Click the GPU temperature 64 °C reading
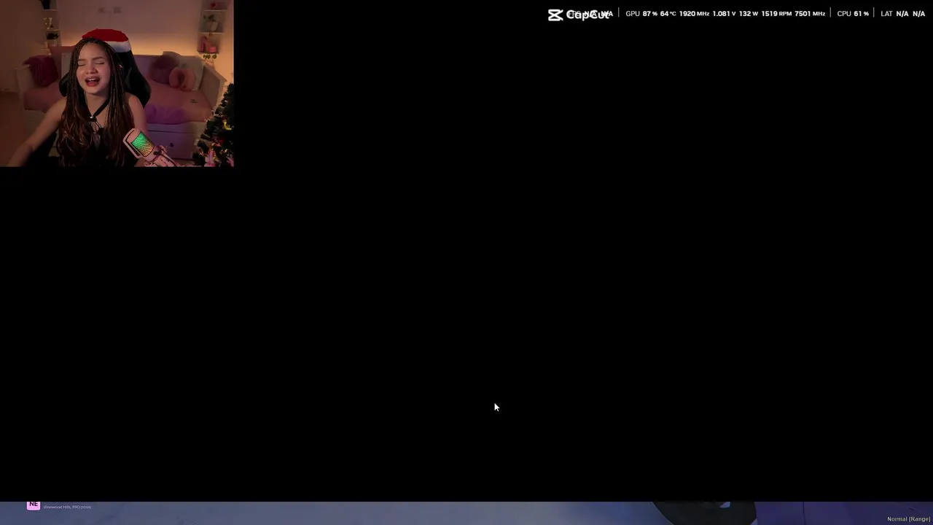 668,14
